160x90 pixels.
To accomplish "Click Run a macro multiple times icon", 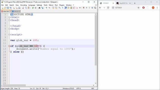I will pos(92,8).
